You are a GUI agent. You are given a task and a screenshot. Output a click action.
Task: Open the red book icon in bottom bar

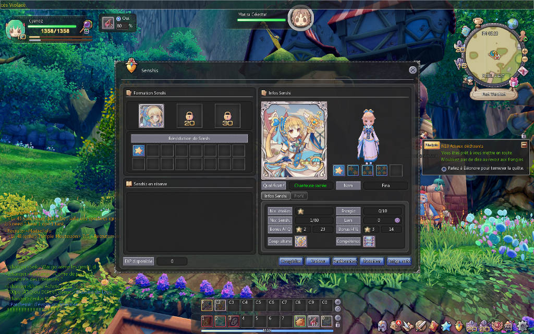433,326
